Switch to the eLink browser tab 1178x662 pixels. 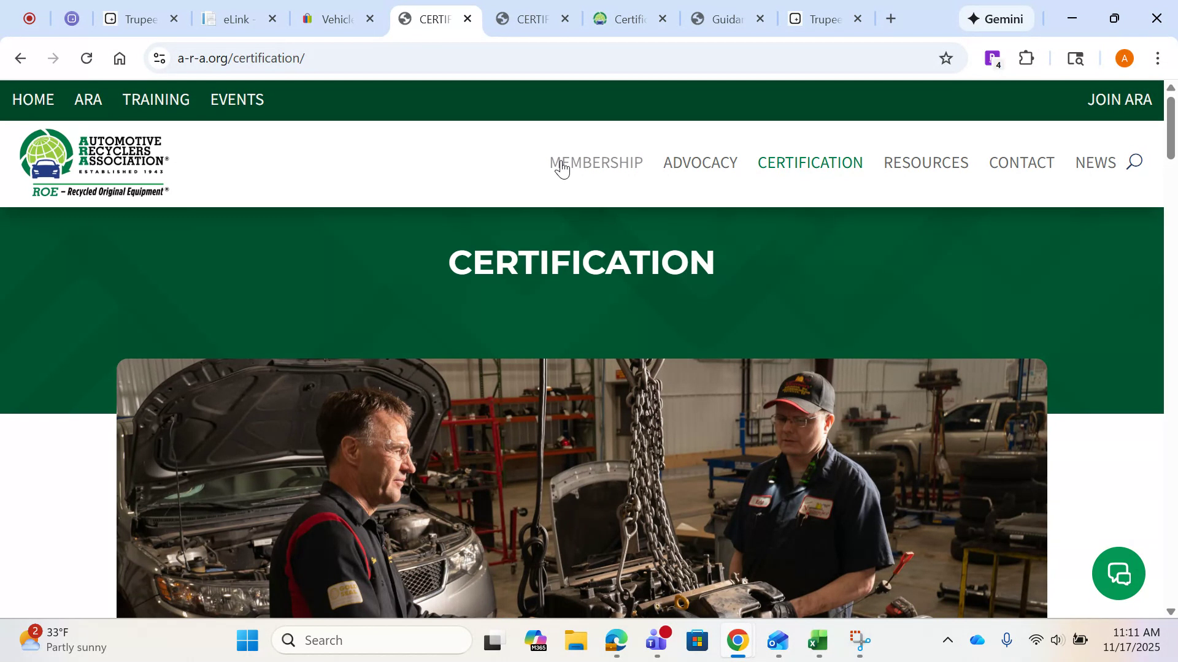(x=236, y=19)
